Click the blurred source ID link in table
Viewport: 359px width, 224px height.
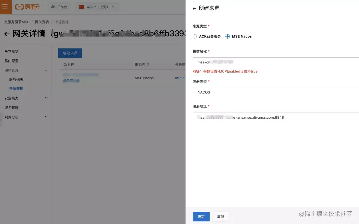pyautogui.click(x=81, y=75)
